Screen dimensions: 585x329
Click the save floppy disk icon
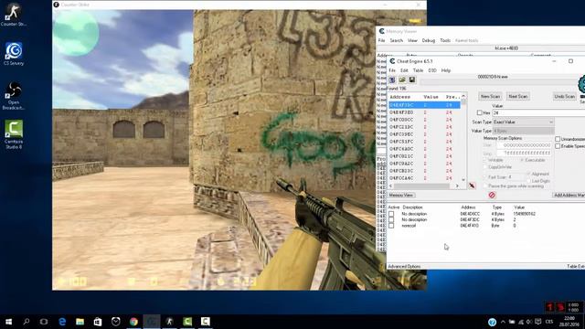click(x=412, y=80)
